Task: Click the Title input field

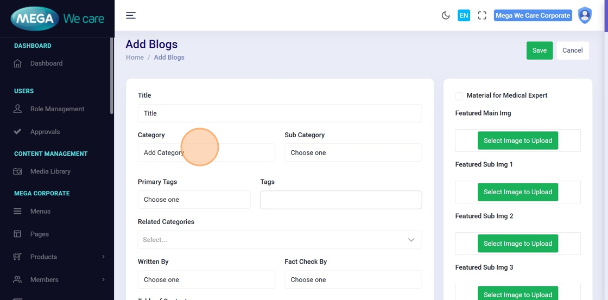Action: click(x=280, y=113)
